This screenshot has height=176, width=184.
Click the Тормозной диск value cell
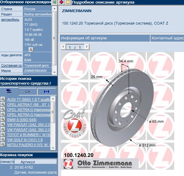37,65
